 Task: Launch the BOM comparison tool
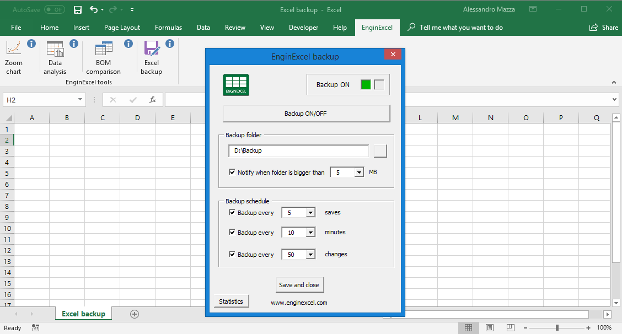click(103, 57)
